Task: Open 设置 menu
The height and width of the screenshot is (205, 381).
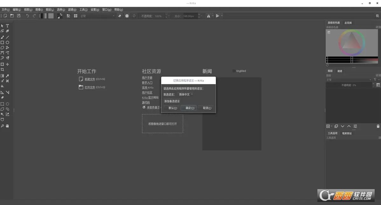Action: coord(95,10)
